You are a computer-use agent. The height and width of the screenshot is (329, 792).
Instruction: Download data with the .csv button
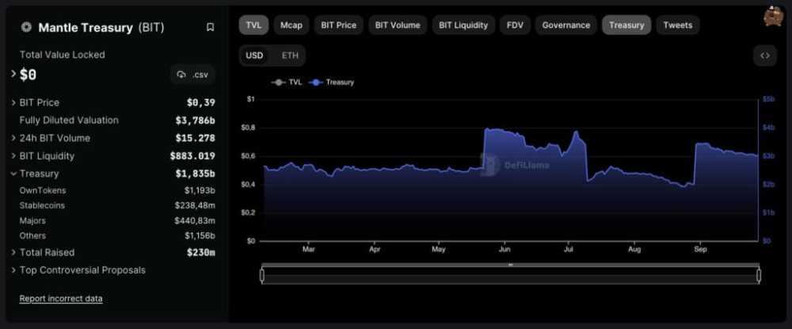[192, 75]
